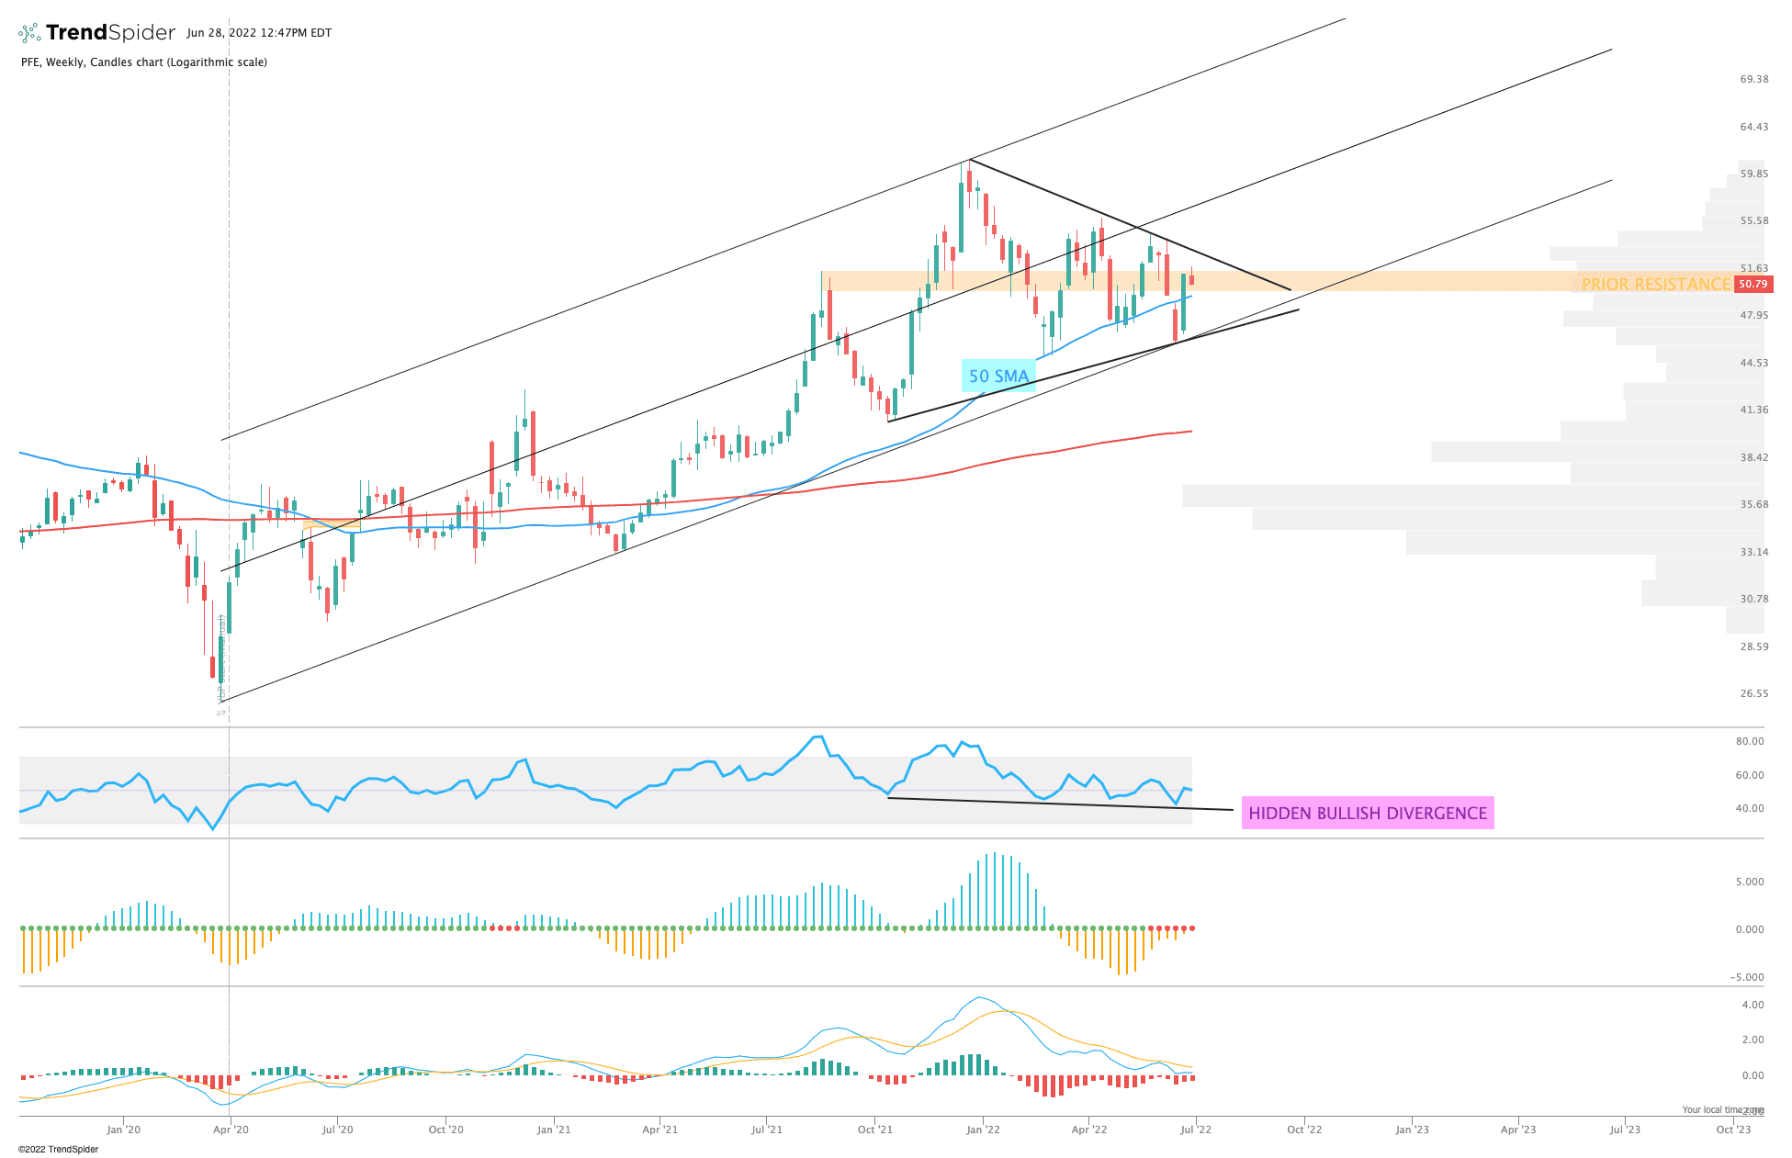Select the pink Hidden Bullish Divergence label
This screenshot has width=1792, height=1158.
point(1368,813)
